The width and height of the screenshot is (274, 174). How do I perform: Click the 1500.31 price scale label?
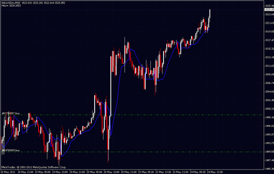pos(270,109)
